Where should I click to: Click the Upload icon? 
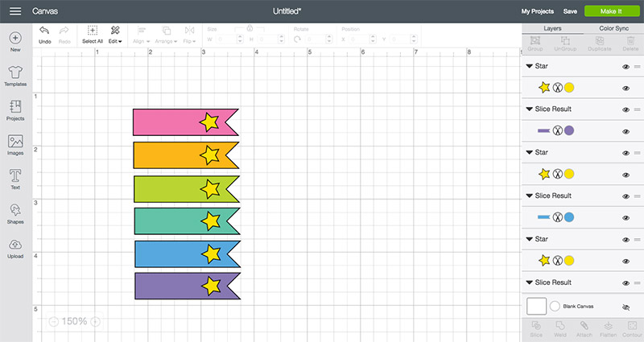point(15,245)
